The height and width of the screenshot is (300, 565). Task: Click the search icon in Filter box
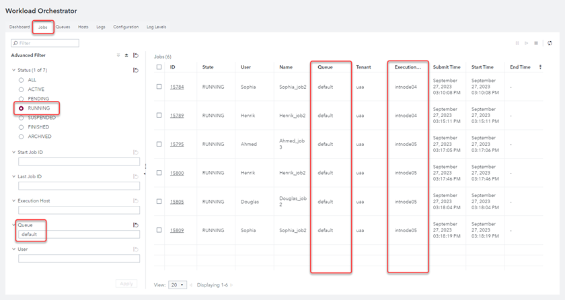coord(15,43)
